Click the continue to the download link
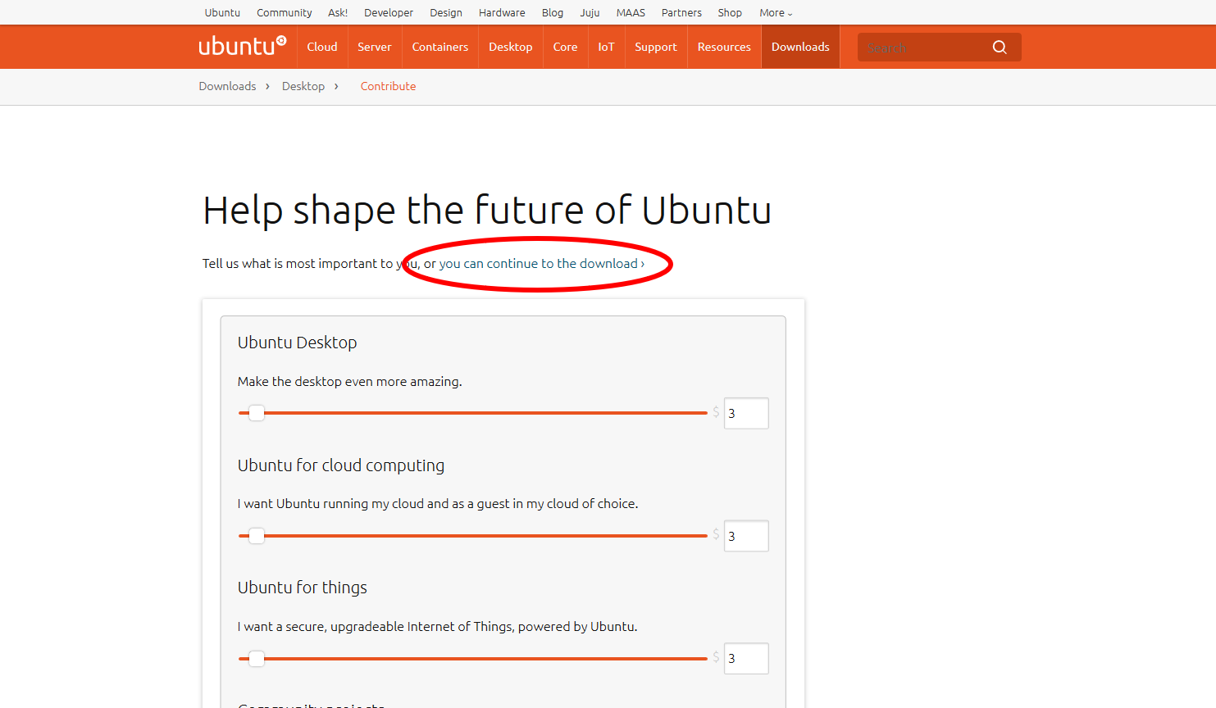Image resolution: width=1216 pixels, height=708 pixels. click(542, 264)
